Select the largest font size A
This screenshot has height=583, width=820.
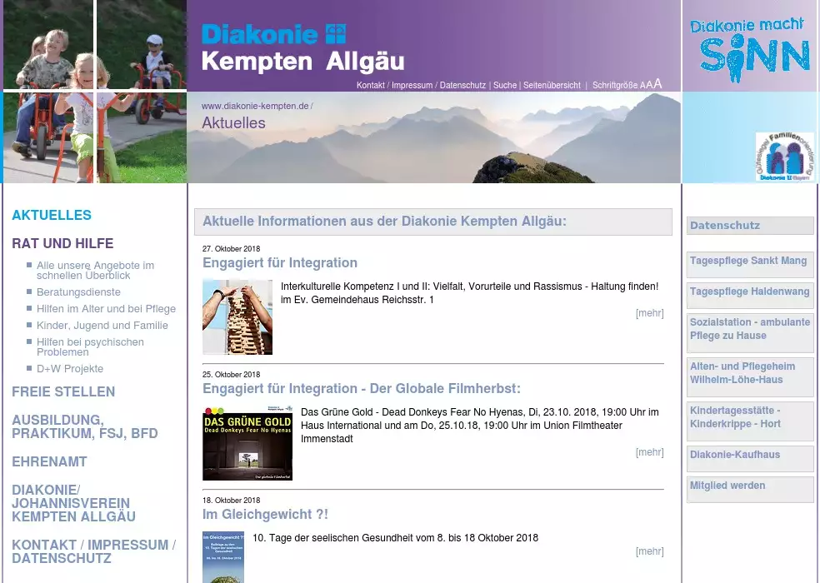point(657,83)
